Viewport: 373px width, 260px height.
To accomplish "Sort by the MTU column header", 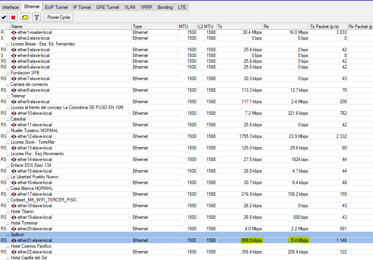I will pos(187,26).
